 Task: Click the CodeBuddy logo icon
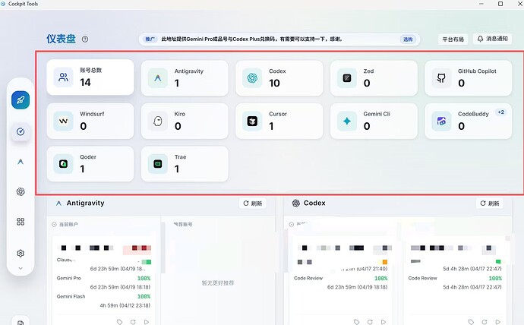click(441, 121)
